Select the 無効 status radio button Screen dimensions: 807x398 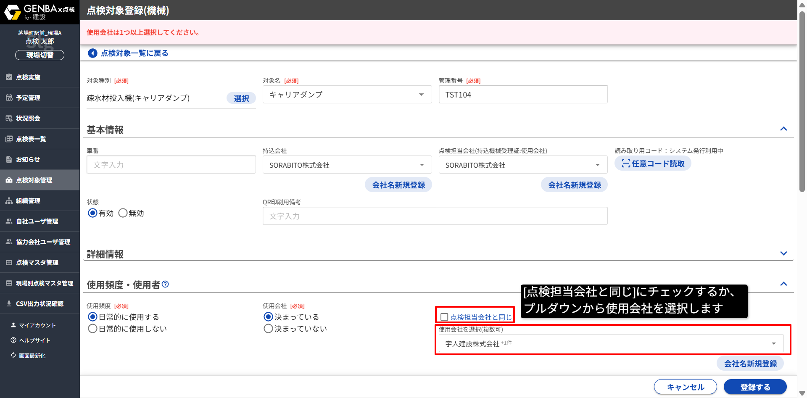tap(123, 213)
